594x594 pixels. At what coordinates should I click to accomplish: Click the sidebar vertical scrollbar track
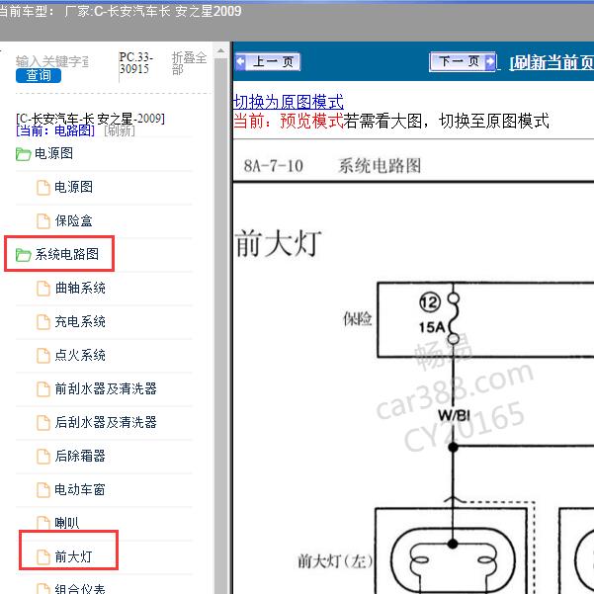coord(220,326)
